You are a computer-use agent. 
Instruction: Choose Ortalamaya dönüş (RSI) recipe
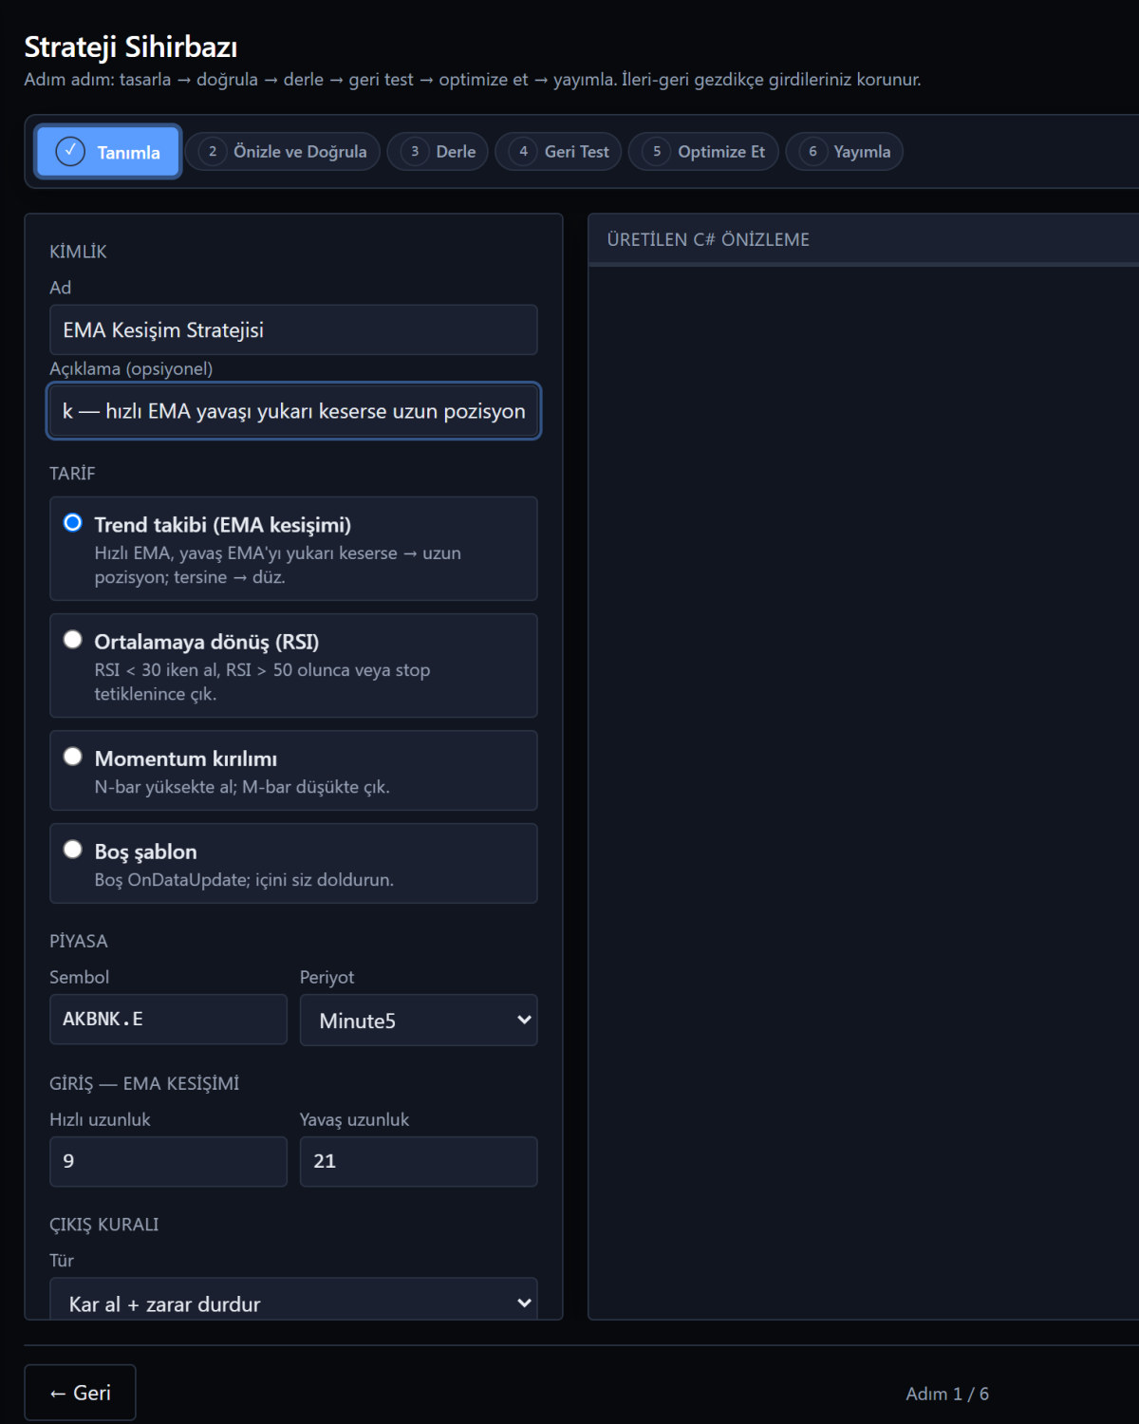[x=72, y=640]
